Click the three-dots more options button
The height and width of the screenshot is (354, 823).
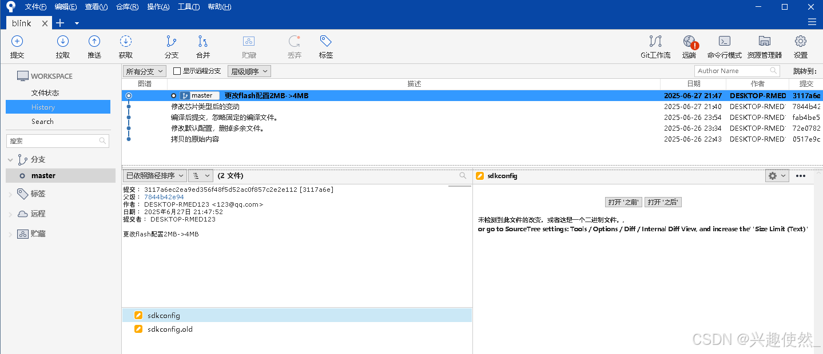[x=801, y=176]
